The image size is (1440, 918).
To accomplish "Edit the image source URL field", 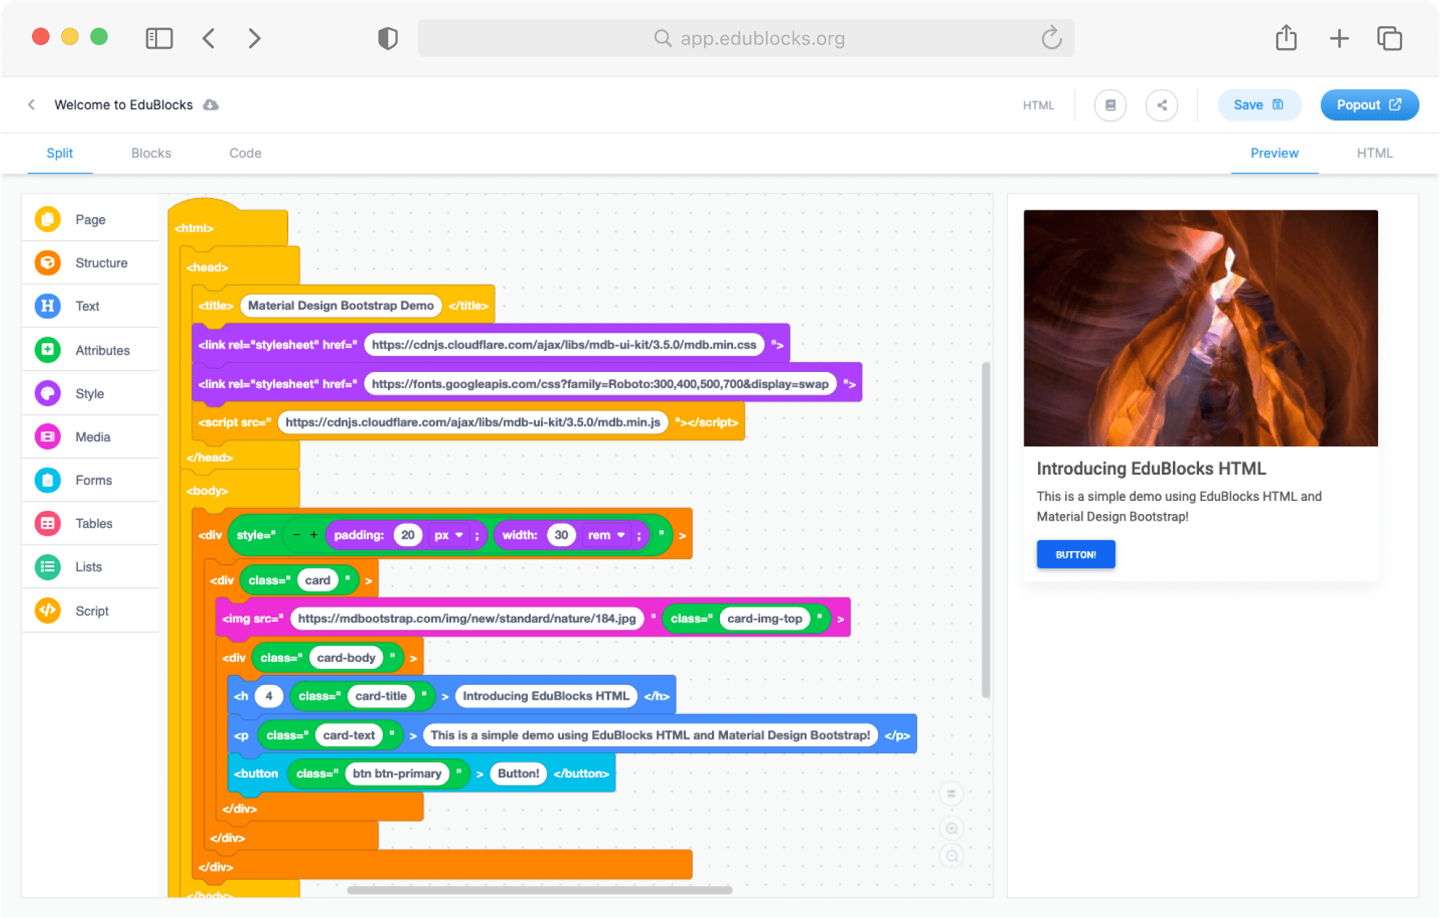I will (x=467, y=619).
